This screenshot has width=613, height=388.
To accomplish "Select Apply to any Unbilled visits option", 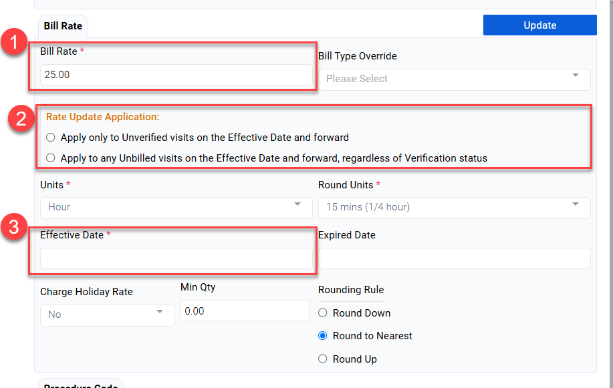I will pos(51,158).
